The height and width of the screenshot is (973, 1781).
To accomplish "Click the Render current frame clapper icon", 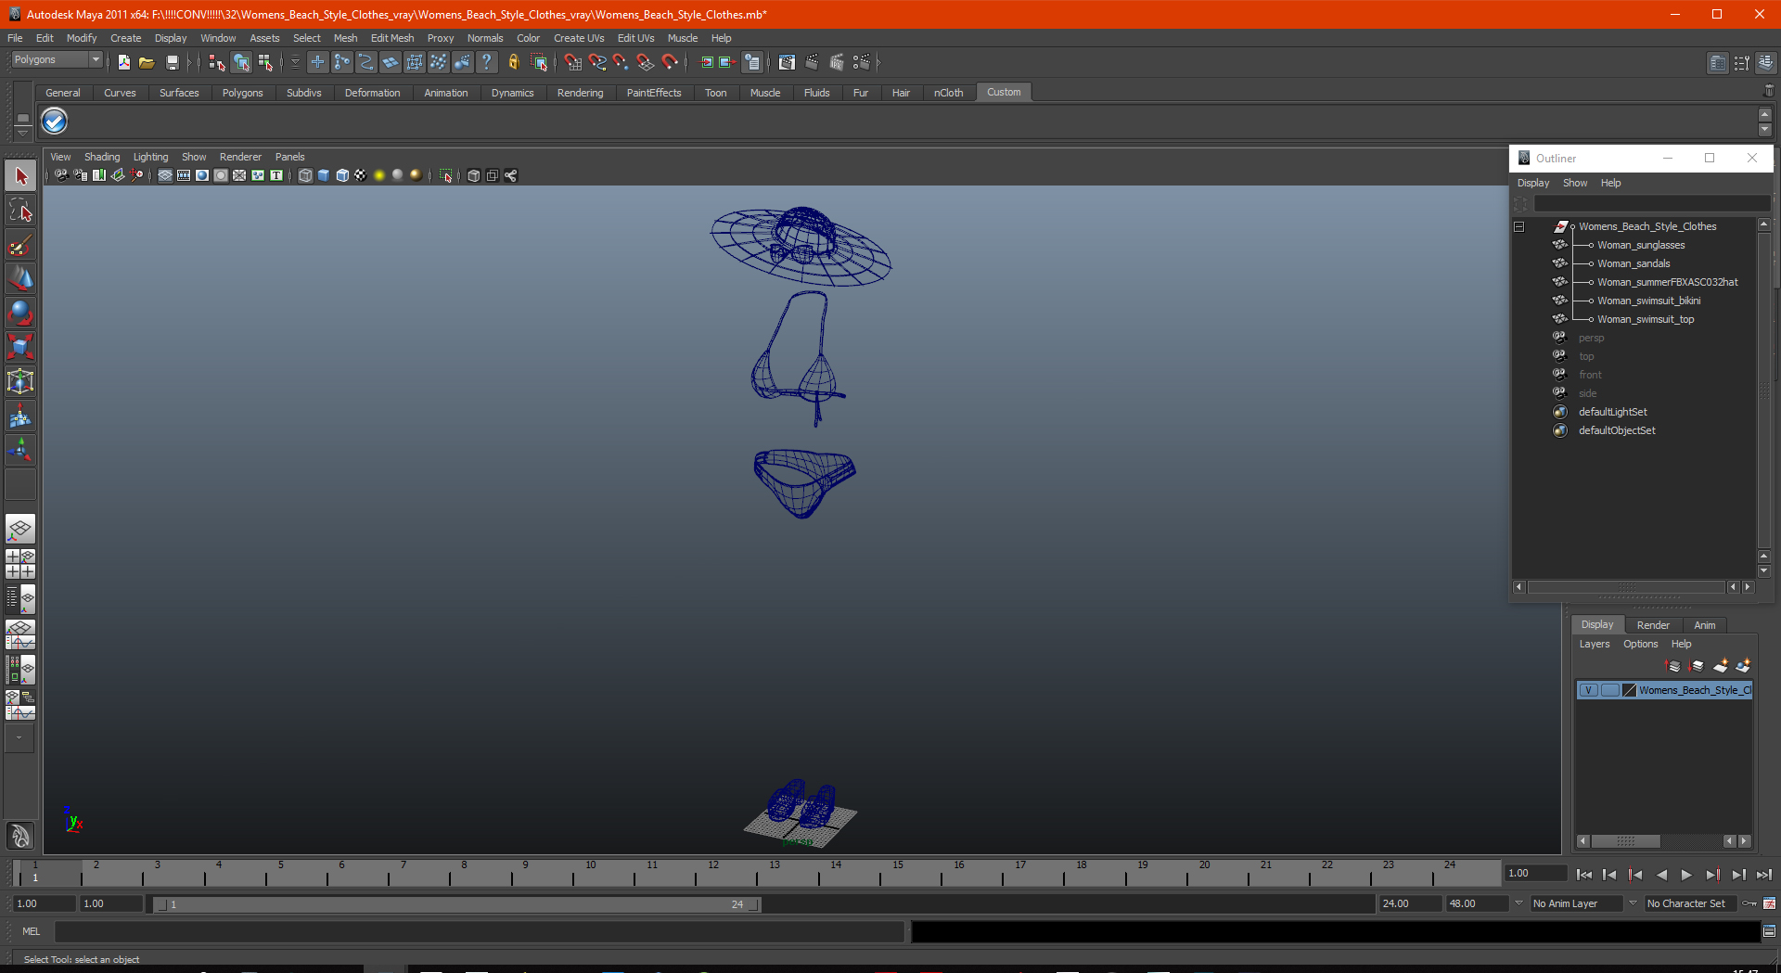I will click(813, 62).
